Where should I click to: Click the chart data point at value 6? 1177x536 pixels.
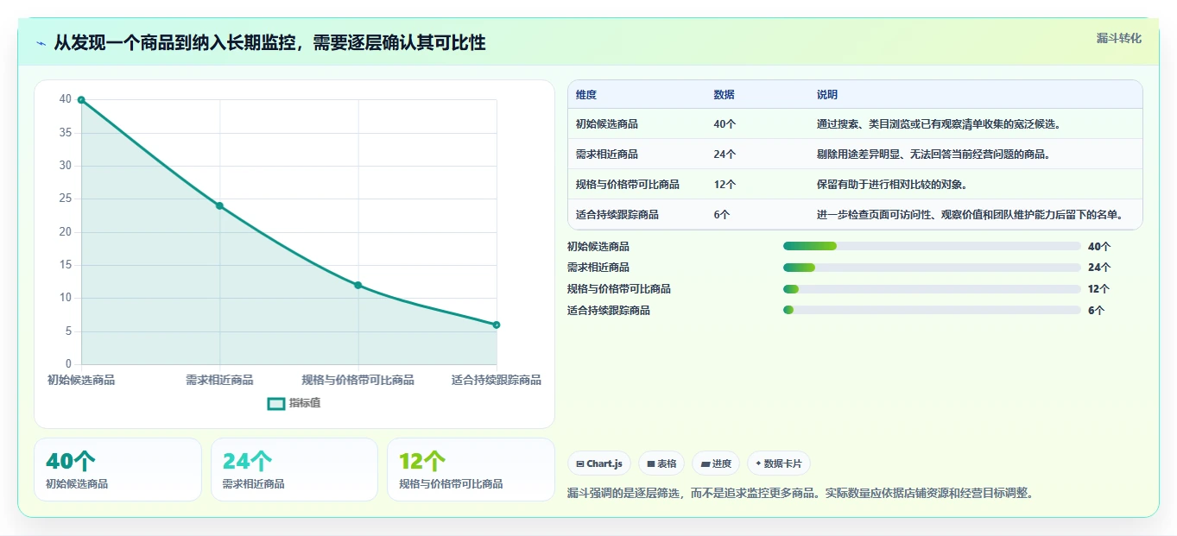tap(497, 325)
